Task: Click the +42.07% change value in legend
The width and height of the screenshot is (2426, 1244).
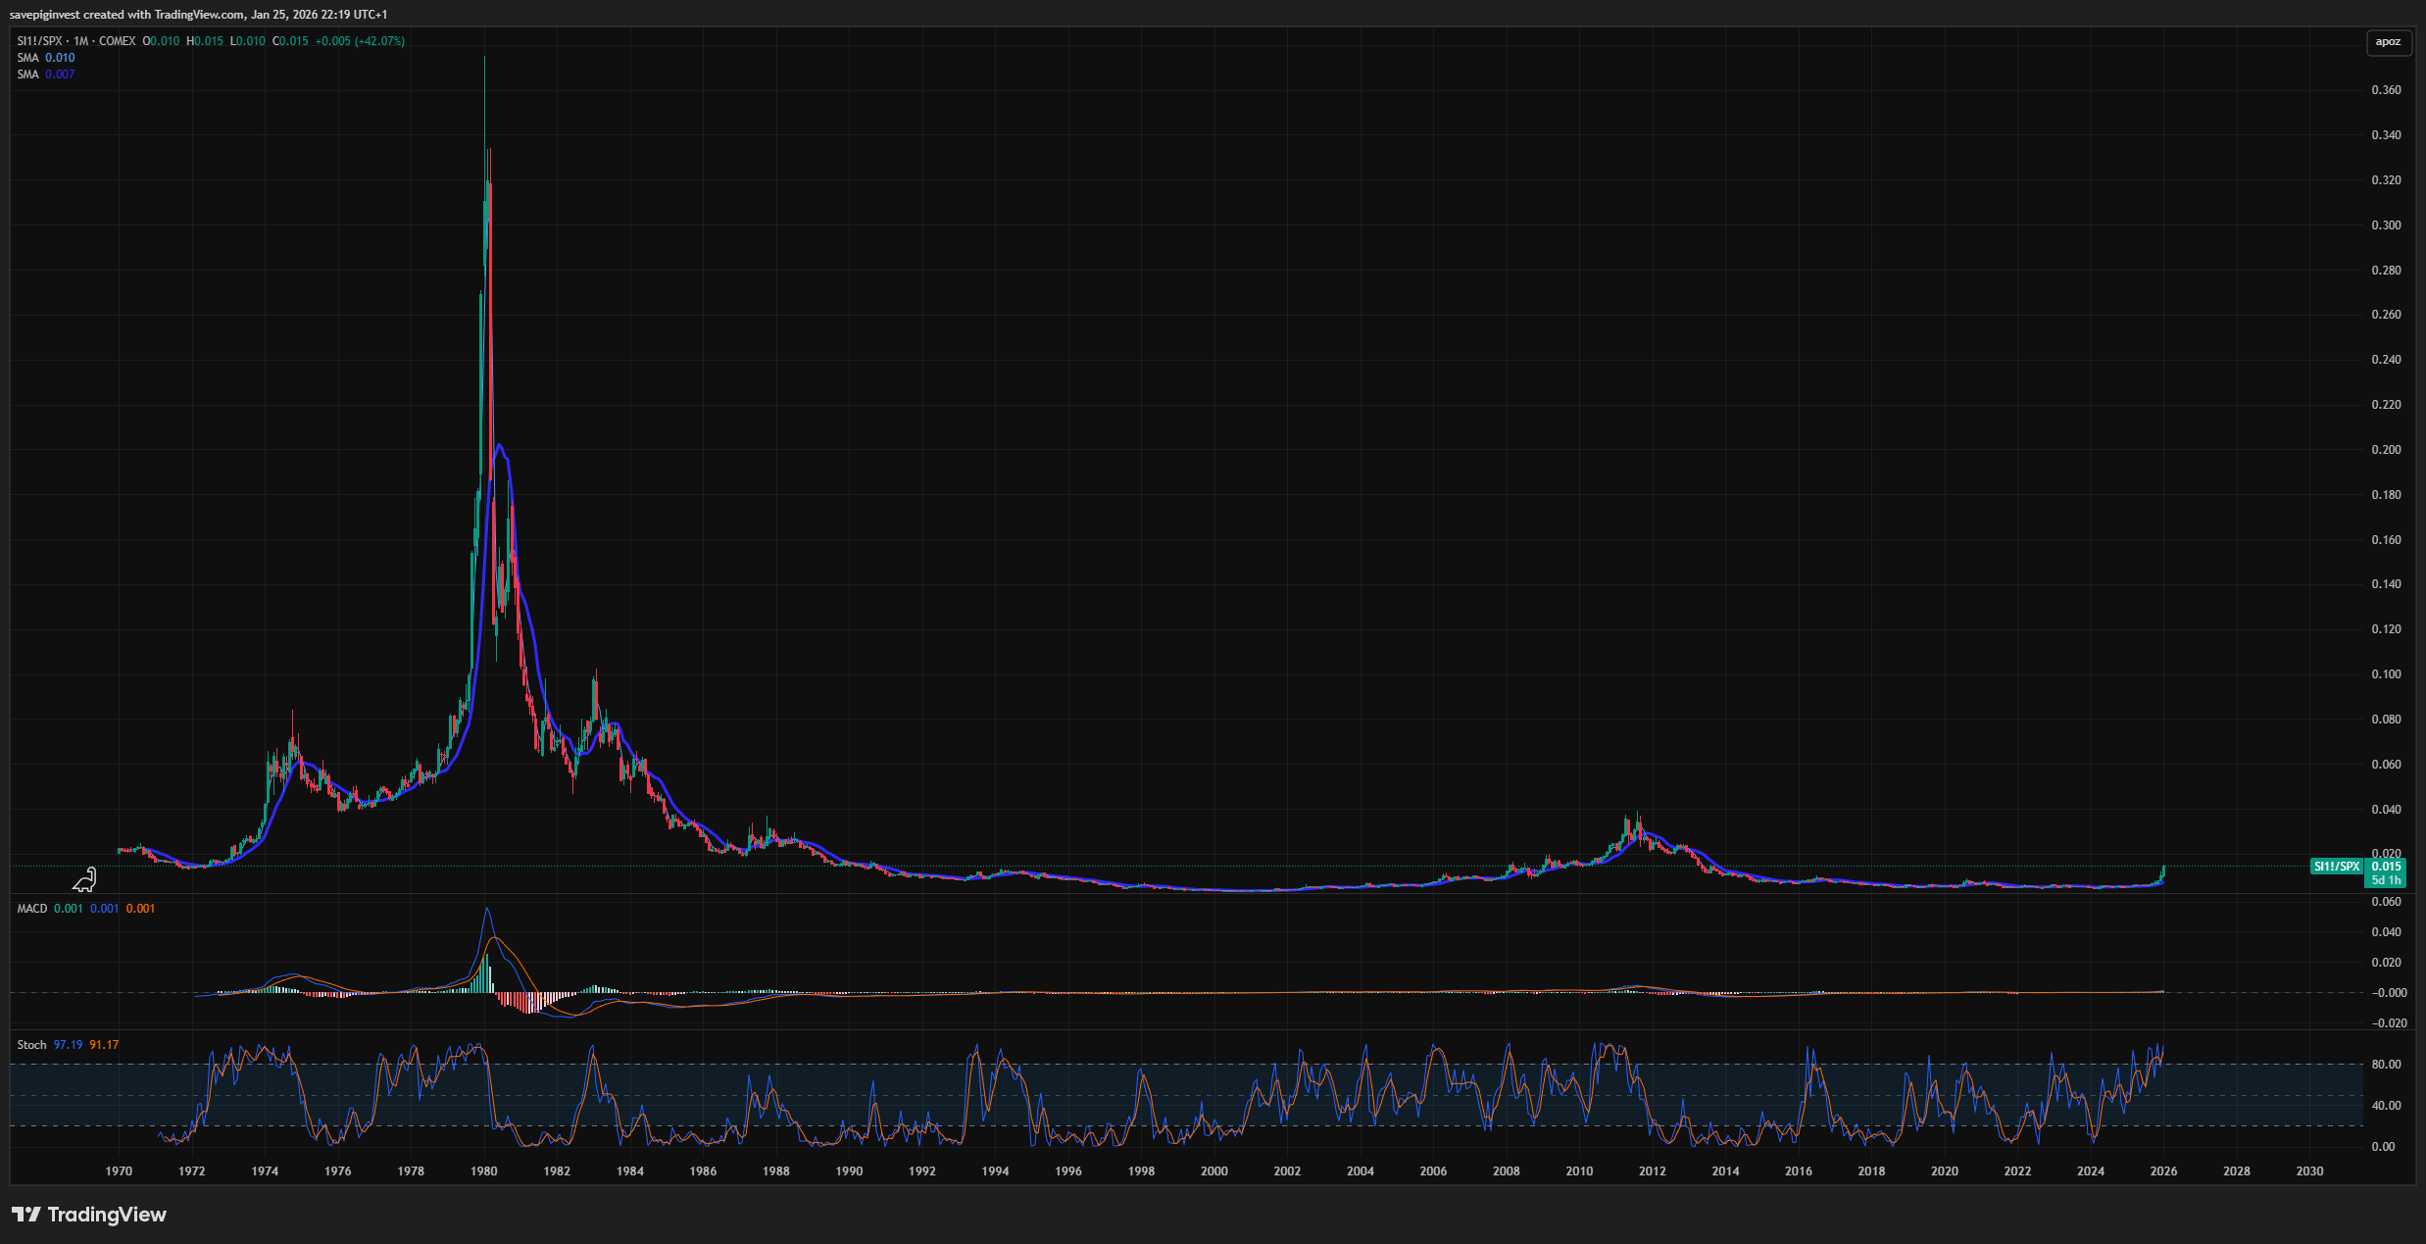Action: tap(379, 41)
